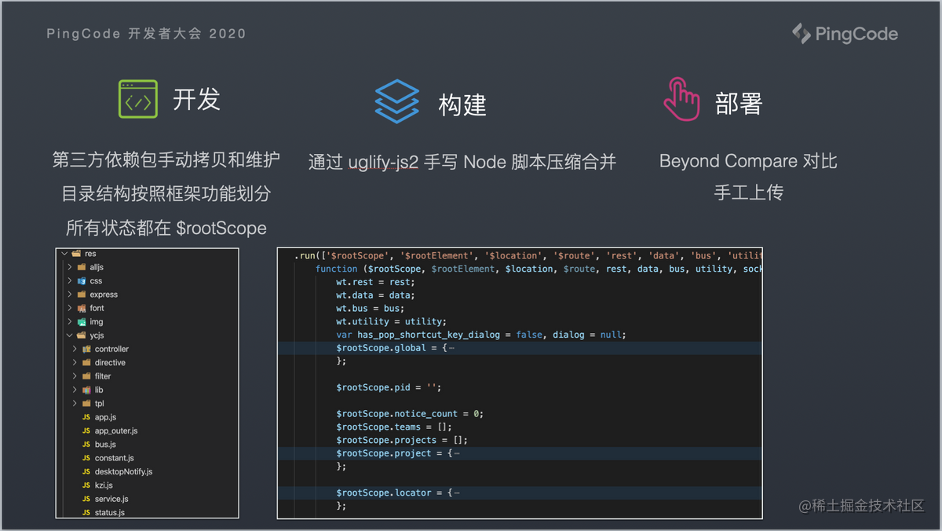Click code line 'wt.utility = utility;'
The height and width of the screenshot is (531, 942).
(391, 321)
